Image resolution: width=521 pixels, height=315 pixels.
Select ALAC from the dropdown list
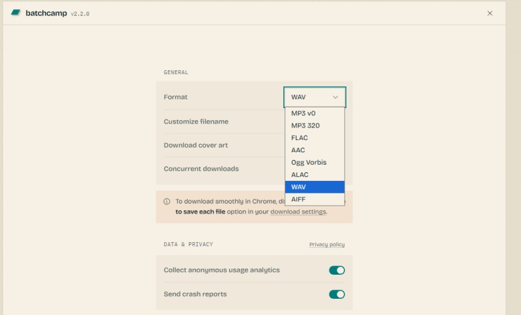click(x=315, y=174)
